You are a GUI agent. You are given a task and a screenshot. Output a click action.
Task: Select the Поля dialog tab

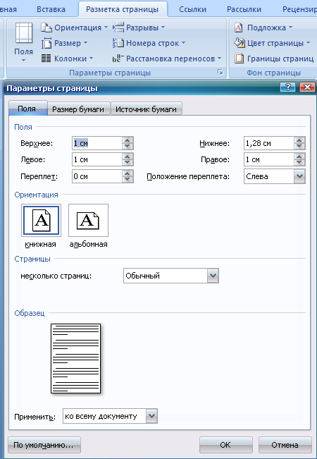coord(27,109)
